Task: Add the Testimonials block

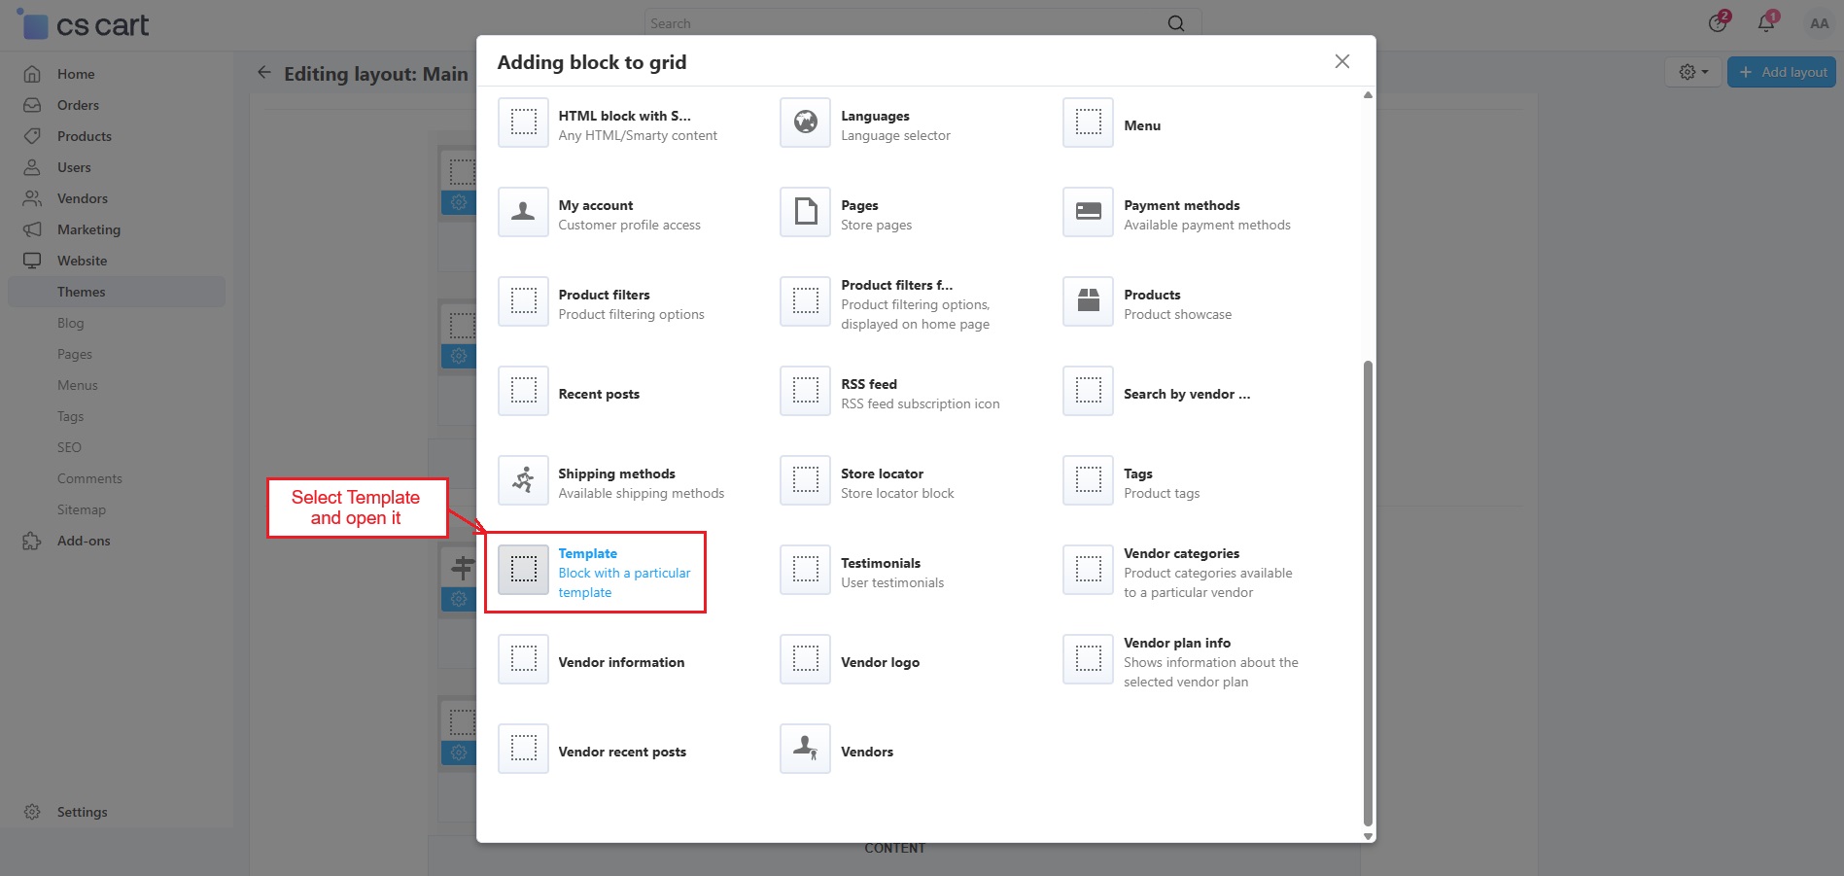Action: [x=880, y=572]
